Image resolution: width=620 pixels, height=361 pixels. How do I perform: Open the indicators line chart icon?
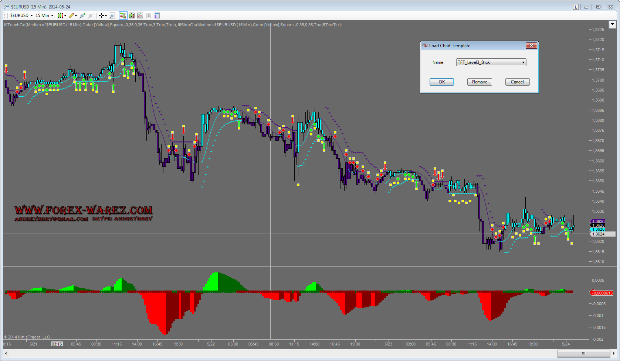140,16
